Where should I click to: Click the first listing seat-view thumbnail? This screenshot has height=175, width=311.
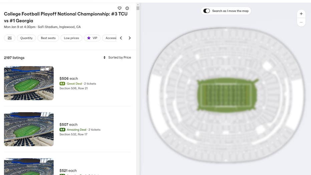(x=29, y=83)
